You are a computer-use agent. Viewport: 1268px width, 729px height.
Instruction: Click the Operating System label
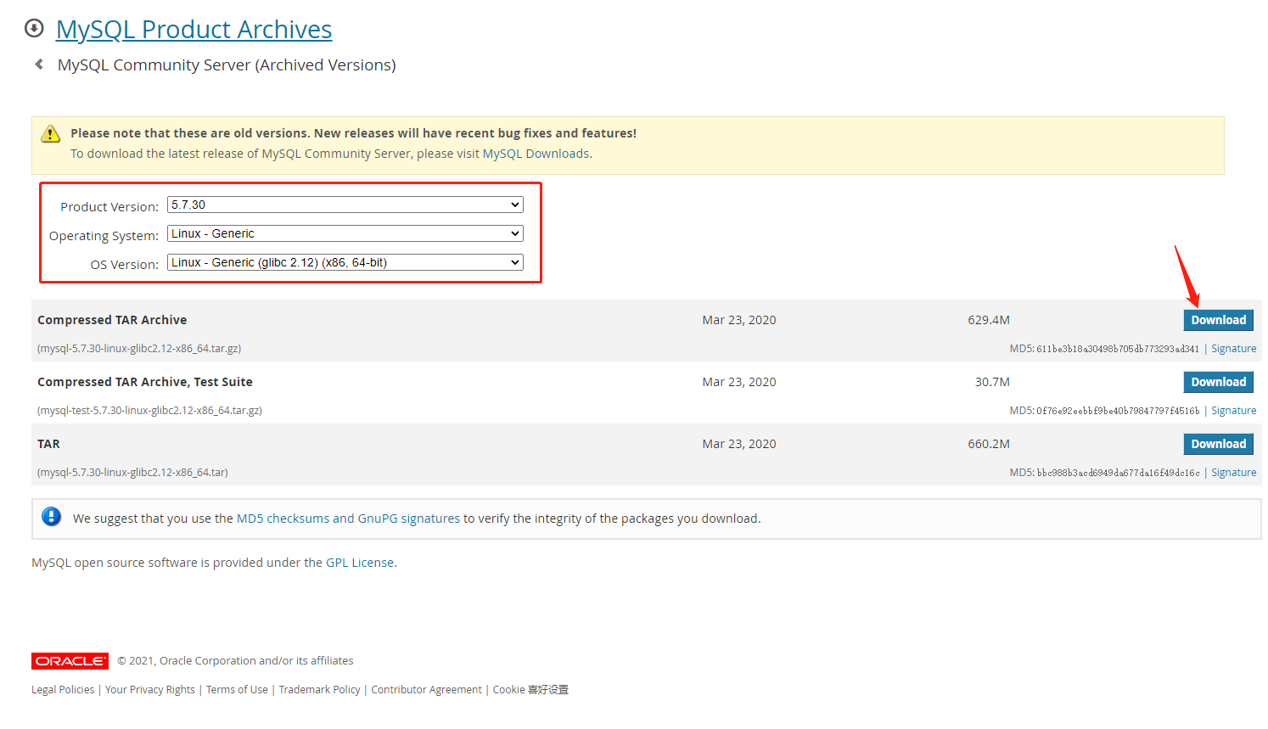pos(104,236)
